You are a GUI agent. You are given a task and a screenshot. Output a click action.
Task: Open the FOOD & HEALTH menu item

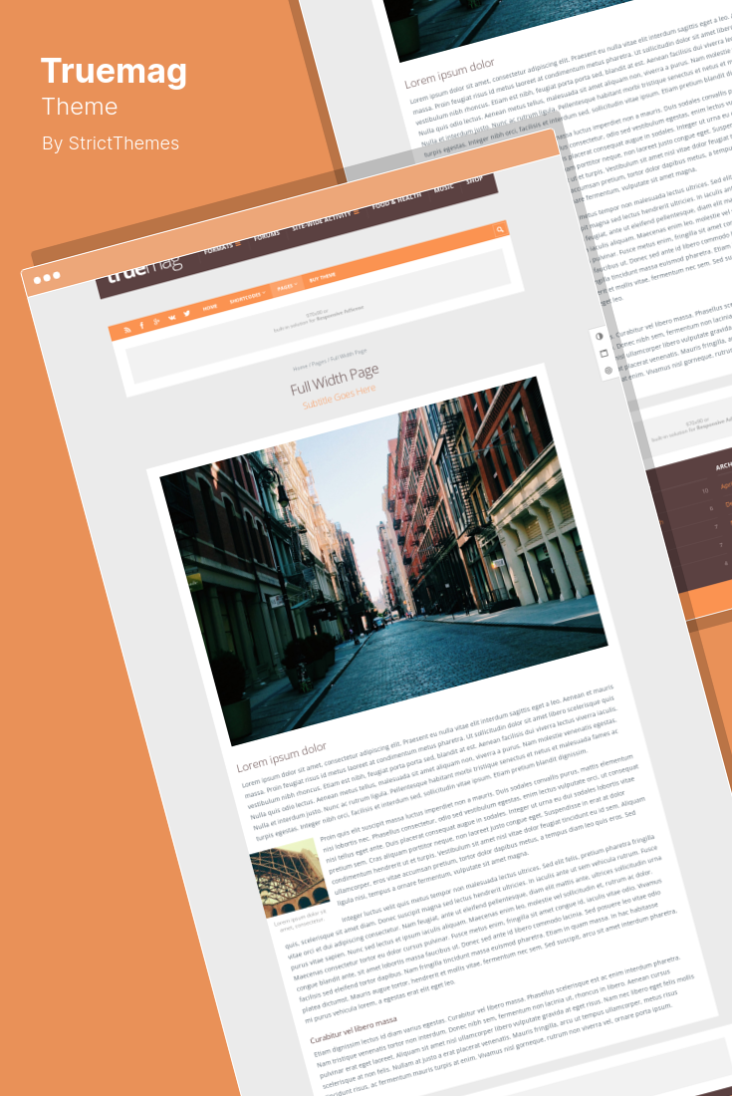click(396, 200)
